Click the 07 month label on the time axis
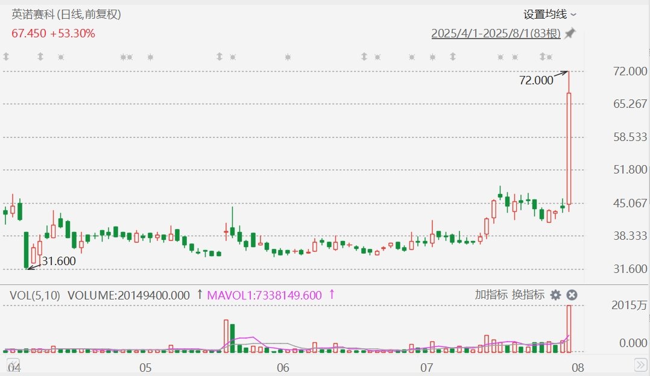 click(426, 368)
